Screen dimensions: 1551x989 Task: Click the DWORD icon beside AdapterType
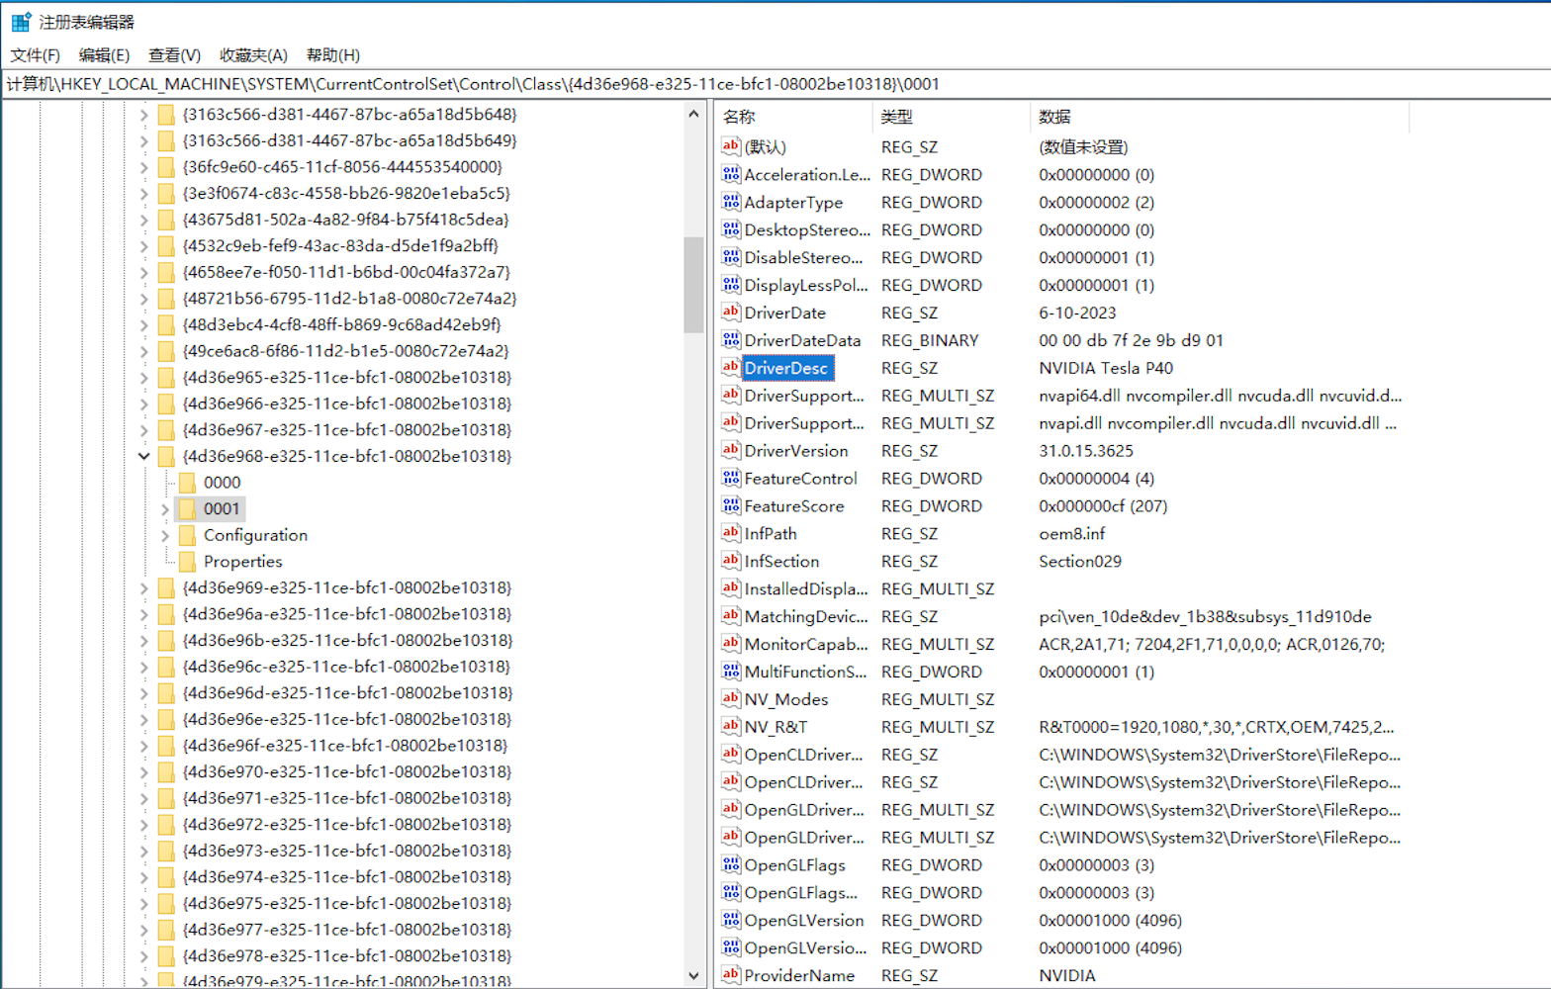click(x=731, y=202)
